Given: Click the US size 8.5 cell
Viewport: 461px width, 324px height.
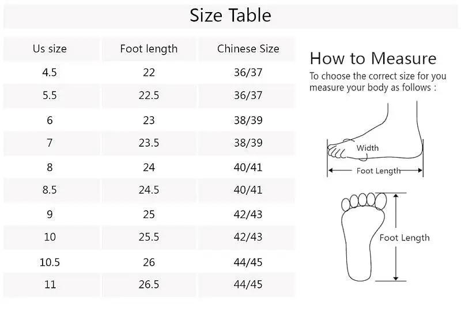Looking at the screenshot, I should (50, 190).
